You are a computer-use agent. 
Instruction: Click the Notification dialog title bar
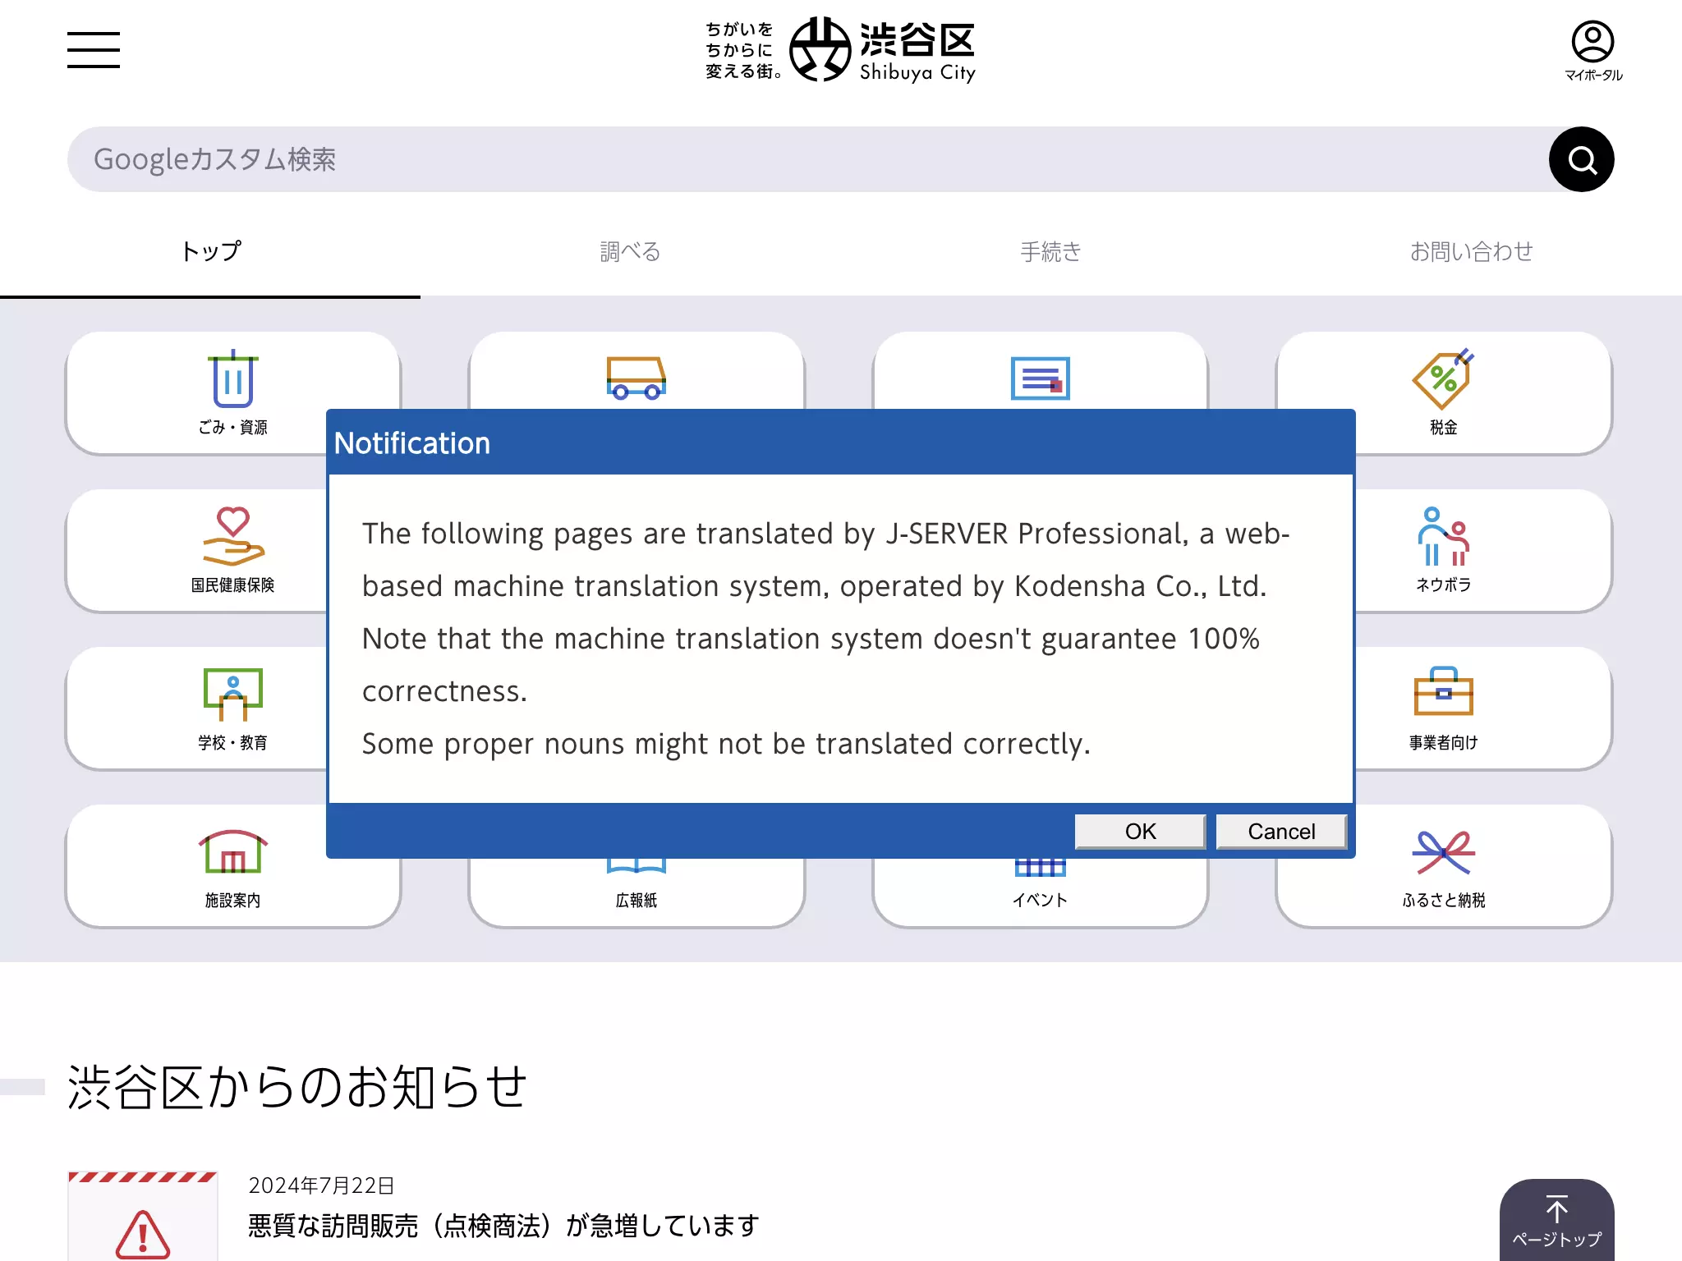[840, 442]
